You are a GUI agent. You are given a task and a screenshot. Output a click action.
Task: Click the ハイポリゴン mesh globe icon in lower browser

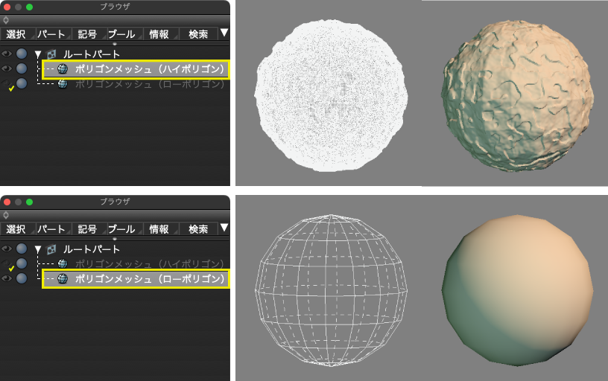(x=63, y=263)
